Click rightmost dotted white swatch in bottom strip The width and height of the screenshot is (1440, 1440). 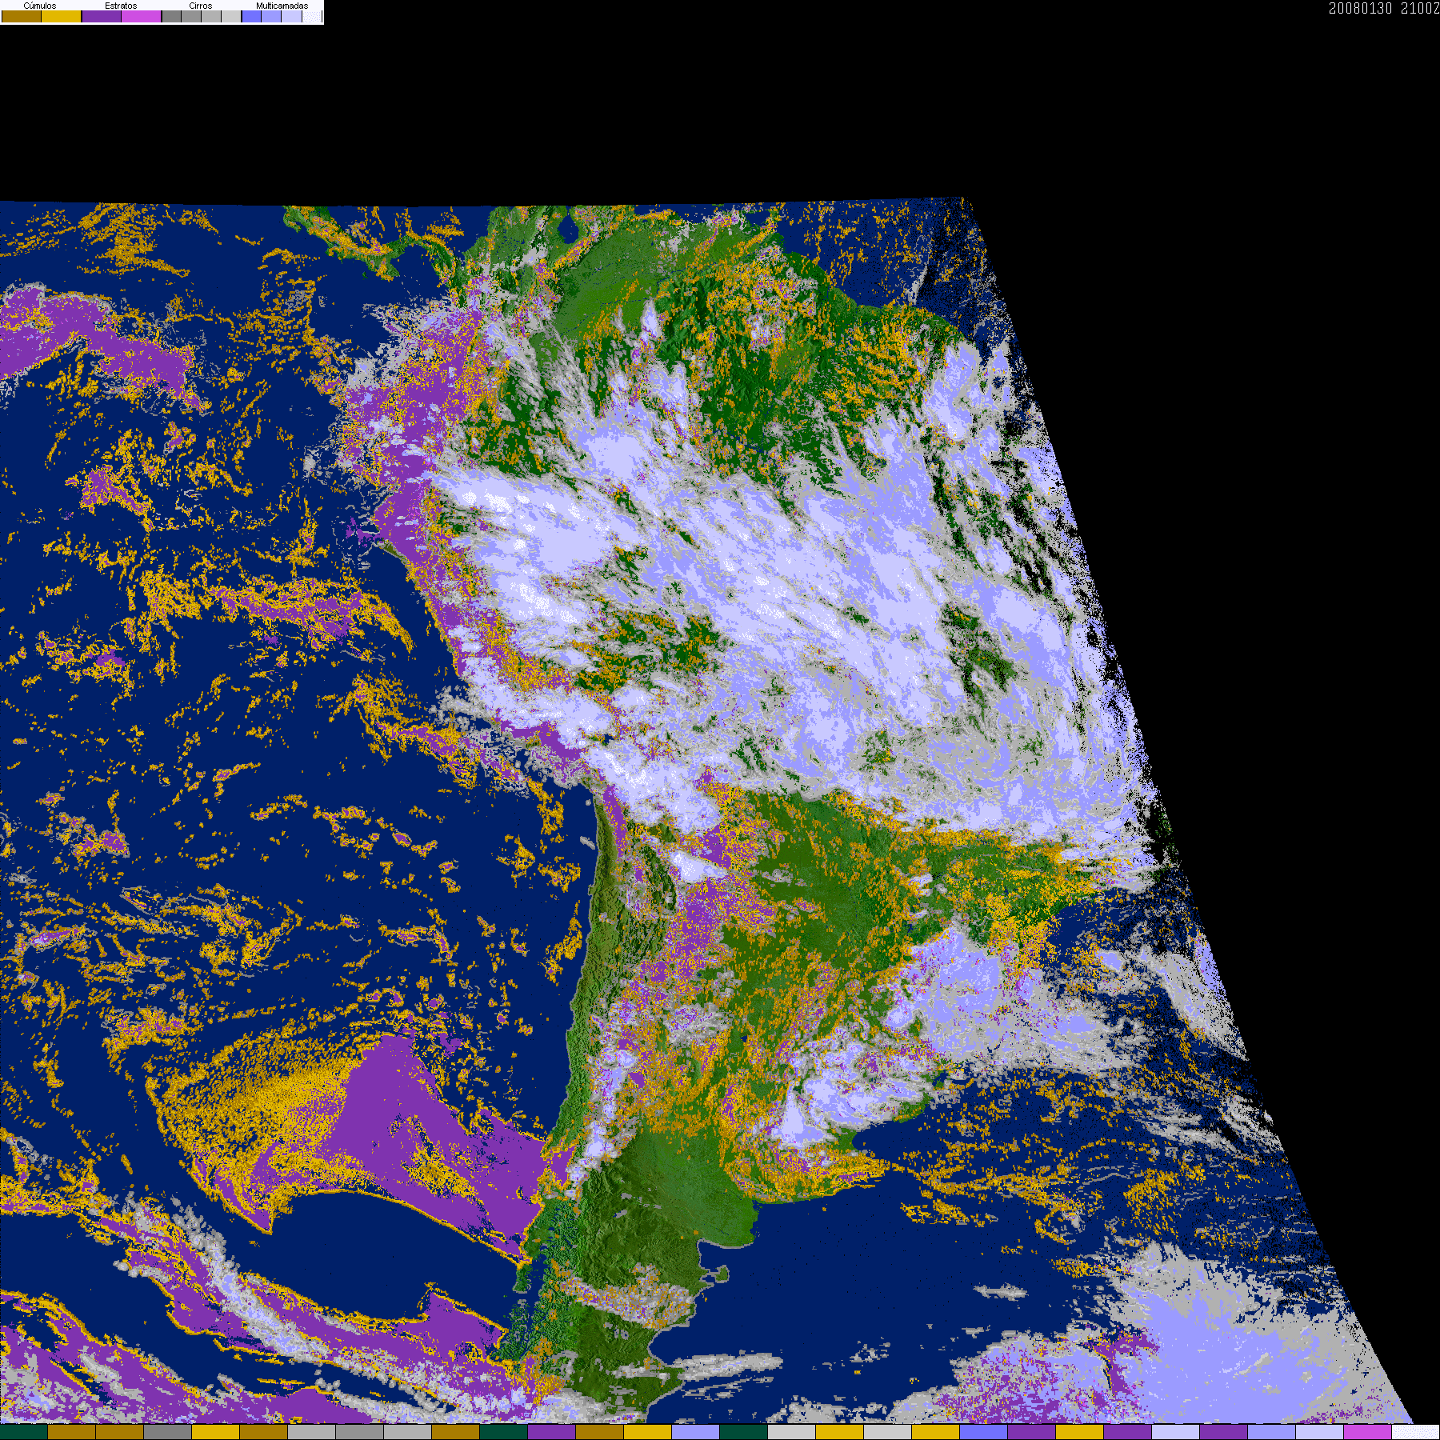1415,1432
